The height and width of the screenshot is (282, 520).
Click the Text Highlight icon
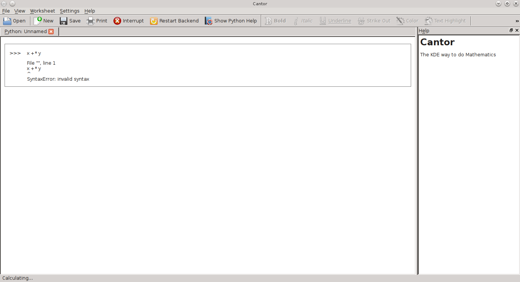coord(429,21)
